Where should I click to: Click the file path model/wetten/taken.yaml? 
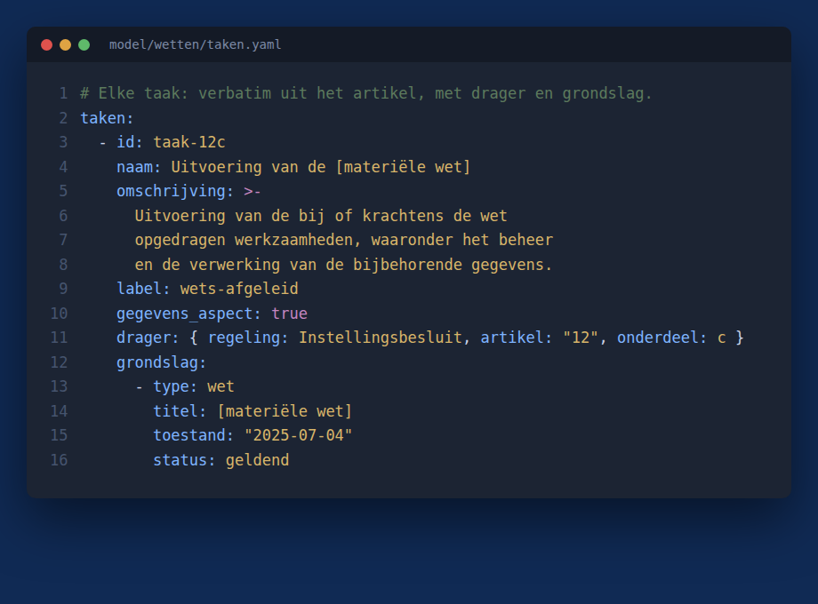(x=195, y=44)
